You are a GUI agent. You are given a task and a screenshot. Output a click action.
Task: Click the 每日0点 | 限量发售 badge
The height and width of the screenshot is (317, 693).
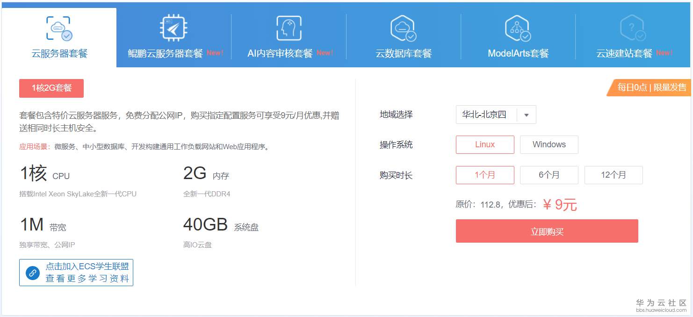point(649,87)
